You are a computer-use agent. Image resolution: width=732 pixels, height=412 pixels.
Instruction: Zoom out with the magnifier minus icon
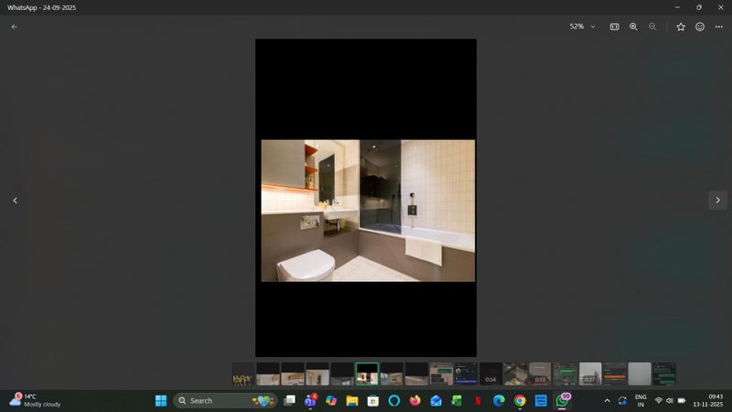pyautogui.click(x=652, y=27)
